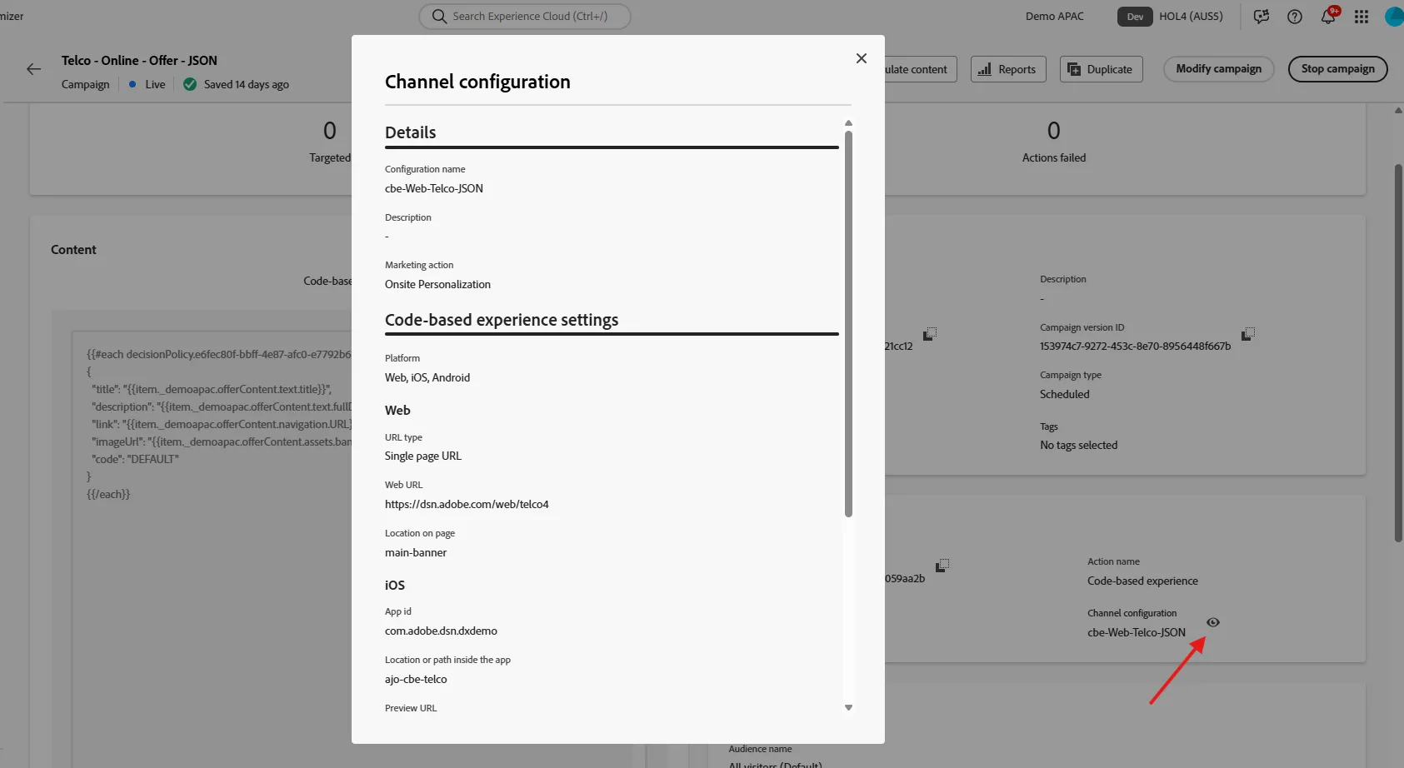Image resolution: width=1404 pixels, height=768 pixels.
Task: Select the No tags selected text
Action: click(1078, 445)
